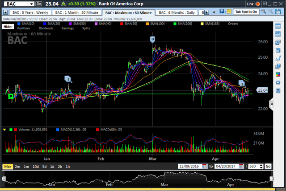The width and height of the screenshot is (286, 191).
Task: Hide Splits on the chart
Action: tap(86, 28)
